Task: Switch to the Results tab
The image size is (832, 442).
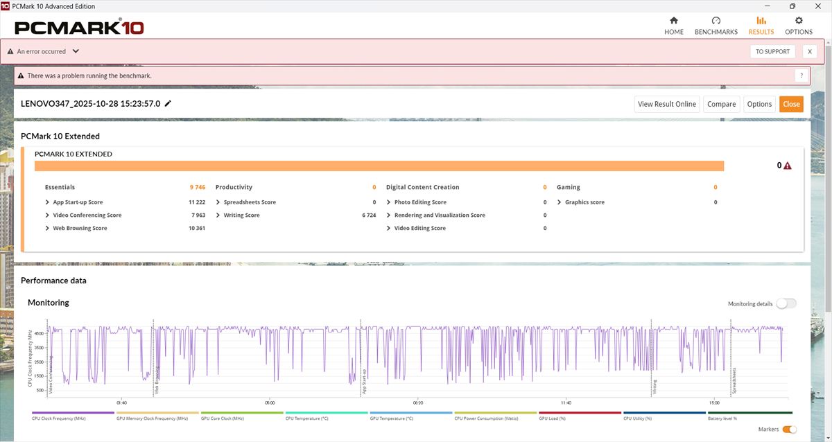Action: [761, 26]
